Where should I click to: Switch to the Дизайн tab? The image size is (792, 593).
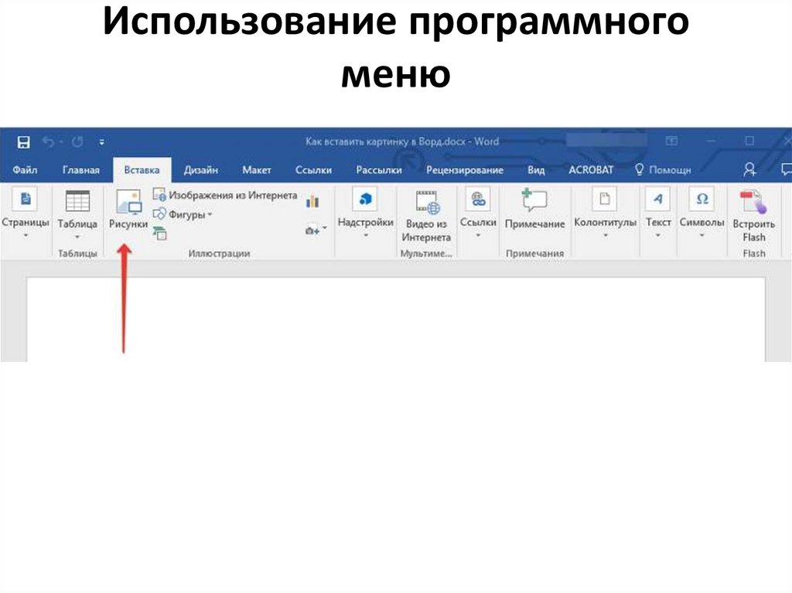click(x=200, y=170)
